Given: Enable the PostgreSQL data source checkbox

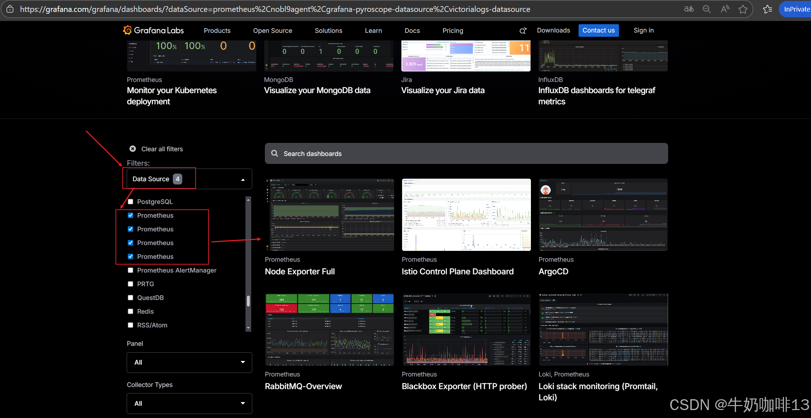Looking at the screenshot, I should (131, 202).
